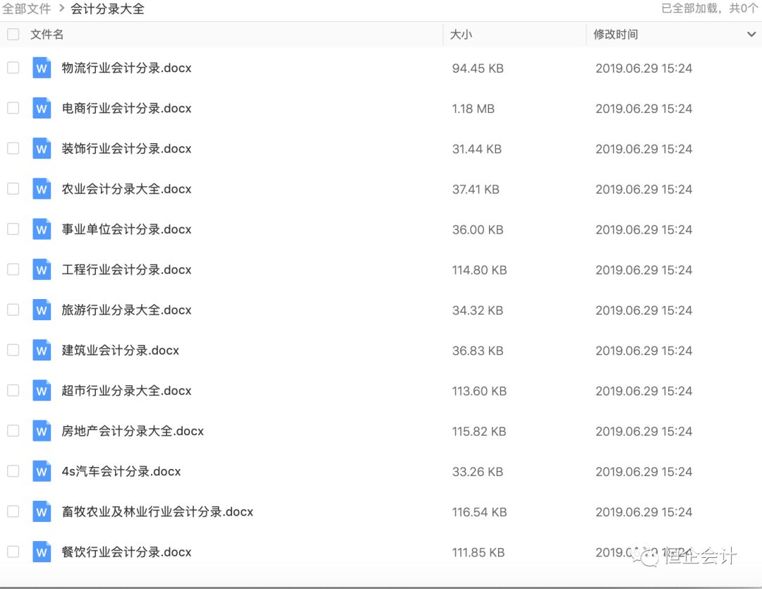Viewport: 762px width, 589px height.
Task: Open the file 电商行业会计分录.docx
Action: (x=127, y=108)
